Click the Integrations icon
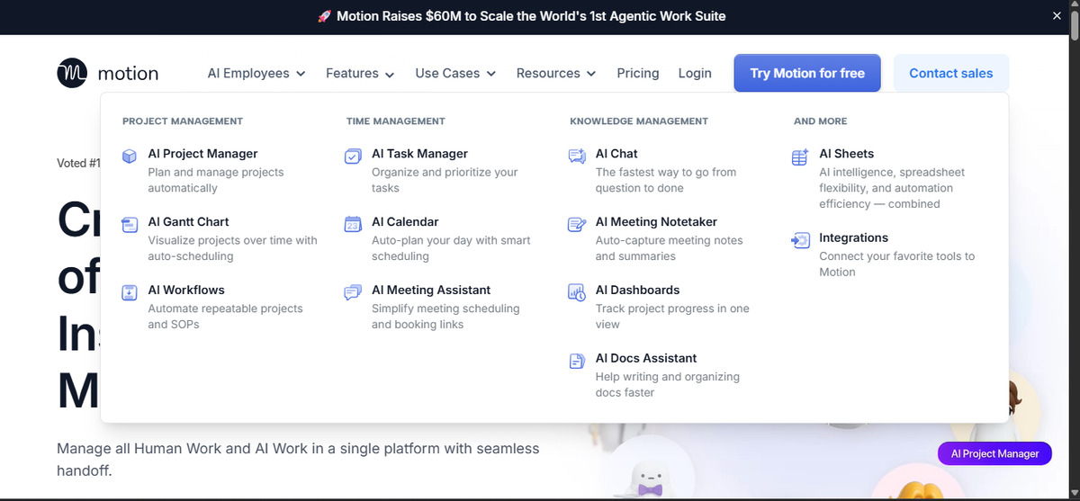This screenshot has width=1080, height=501. pos(800,240)
